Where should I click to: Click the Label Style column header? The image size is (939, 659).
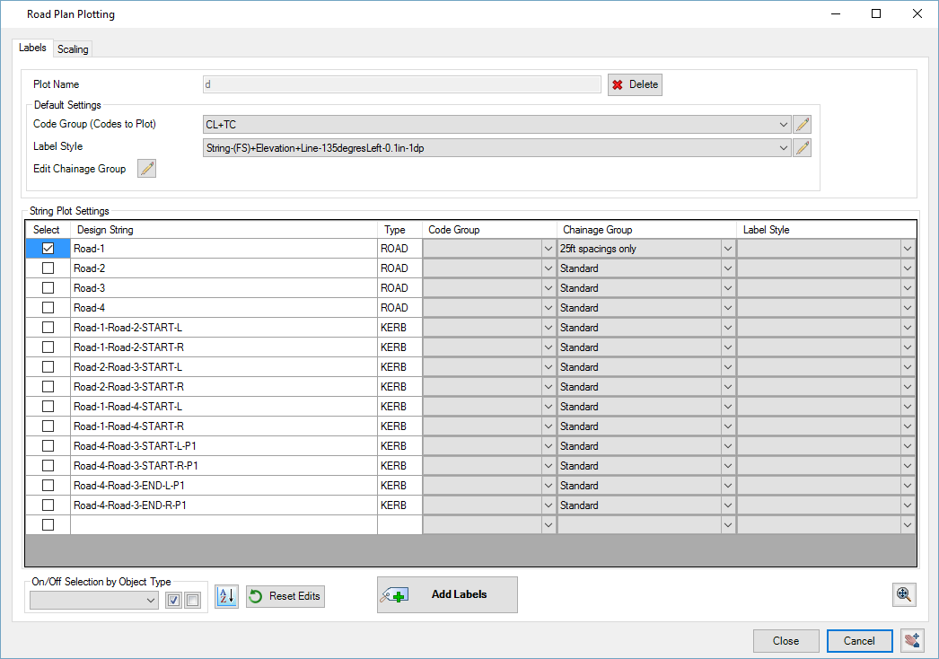(x=827, y=230)
